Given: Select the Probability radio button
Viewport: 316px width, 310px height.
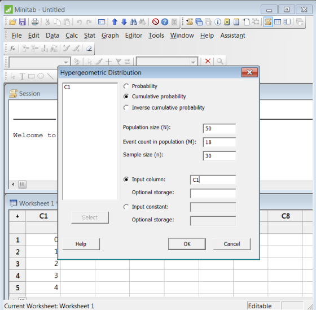Looking at the screenshot, I should tap(126, 86).
